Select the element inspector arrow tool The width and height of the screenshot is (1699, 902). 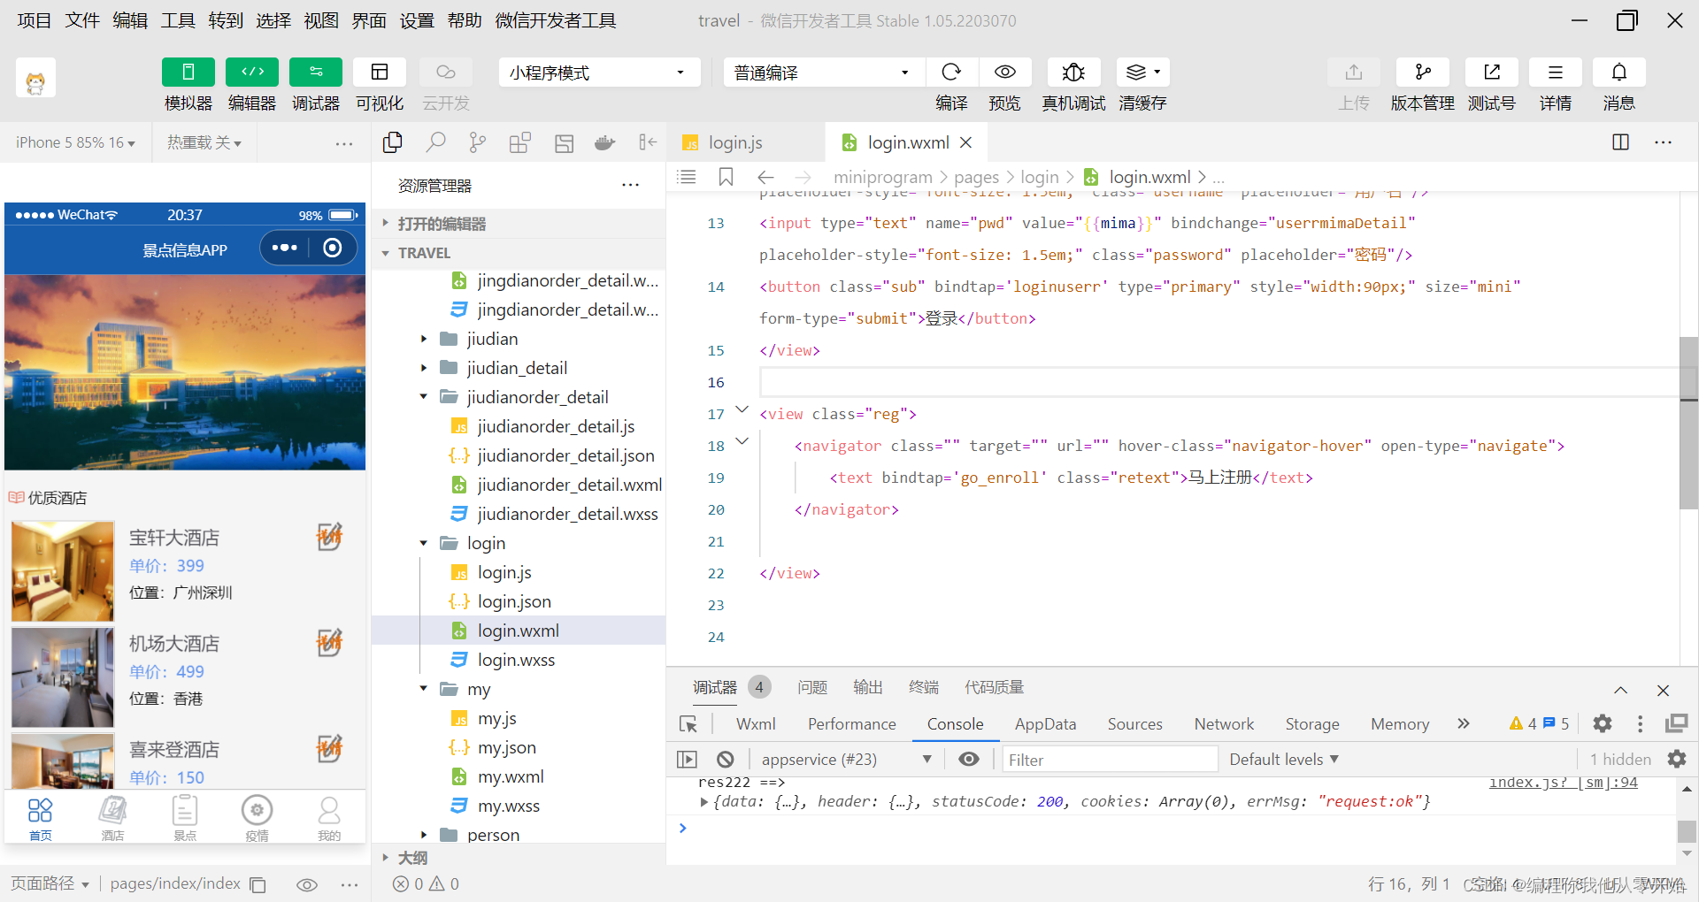(688, 724)
